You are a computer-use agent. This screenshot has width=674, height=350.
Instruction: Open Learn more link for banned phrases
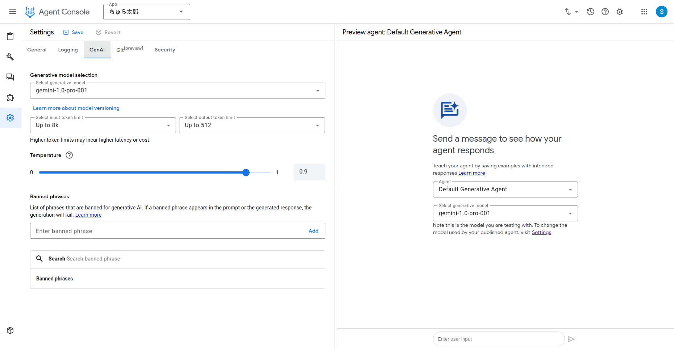coord(88,215)
